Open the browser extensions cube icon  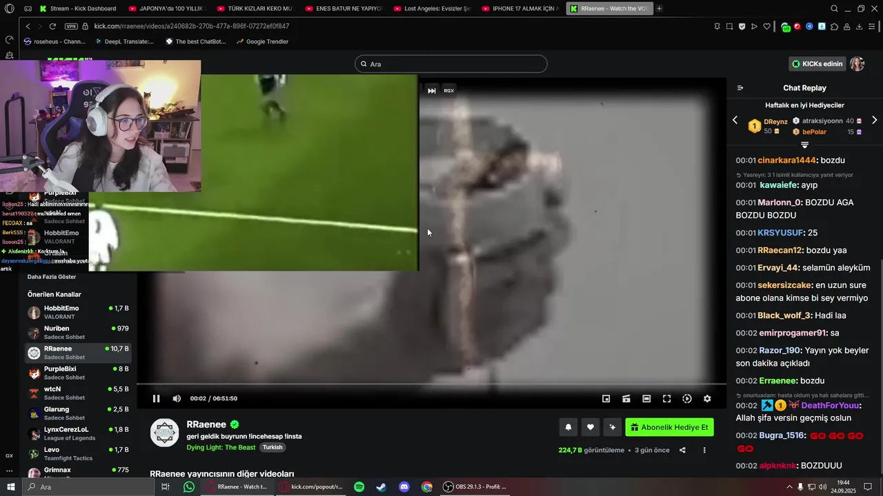pyautogui.click(x=835, y=26)
